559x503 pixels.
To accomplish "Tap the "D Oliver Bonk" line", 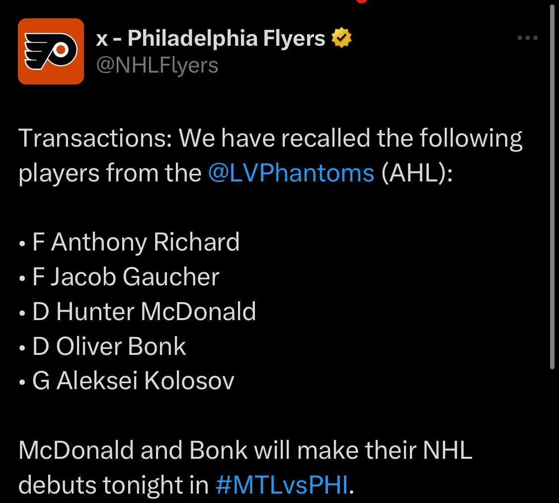I will pyautogui.click(x=109, y=346).
